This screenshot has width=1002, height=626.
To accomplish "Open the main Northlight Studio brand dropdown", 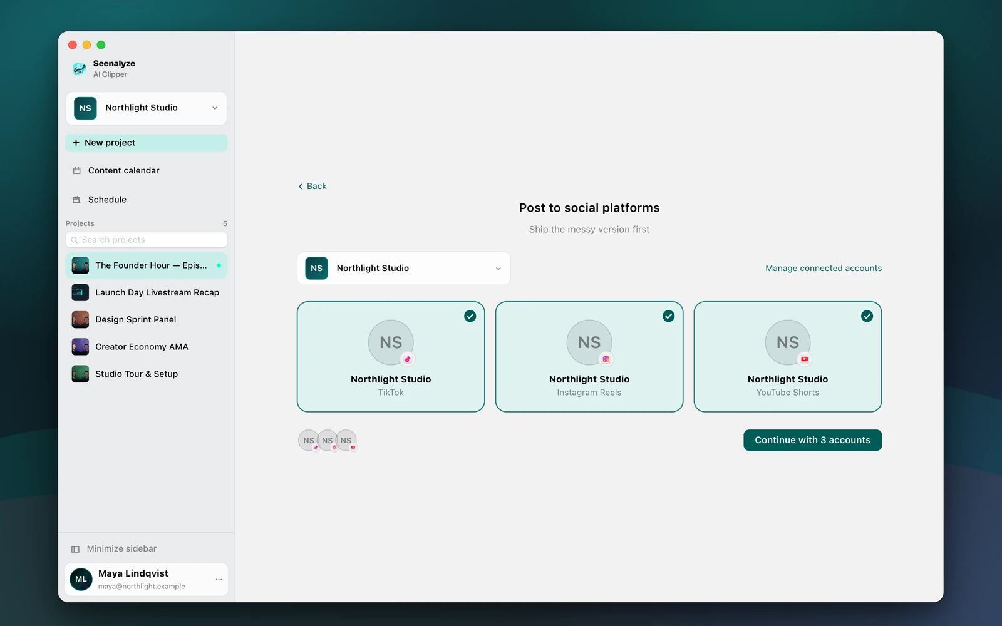I will coord(404,268).
